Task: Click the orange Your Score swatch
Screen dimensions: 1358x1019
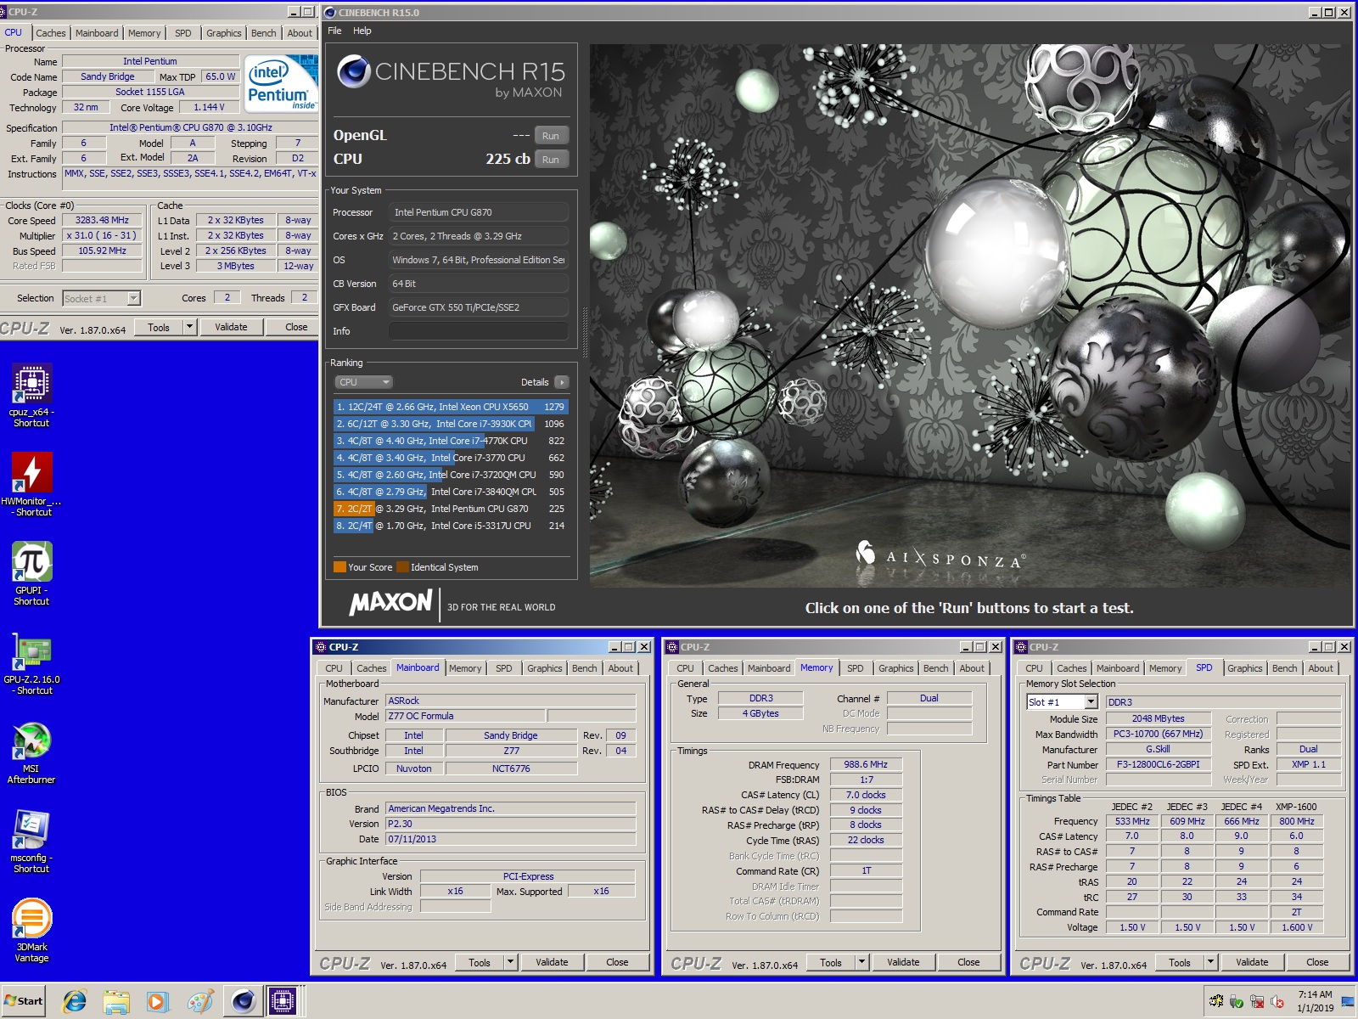Action: 339,567
